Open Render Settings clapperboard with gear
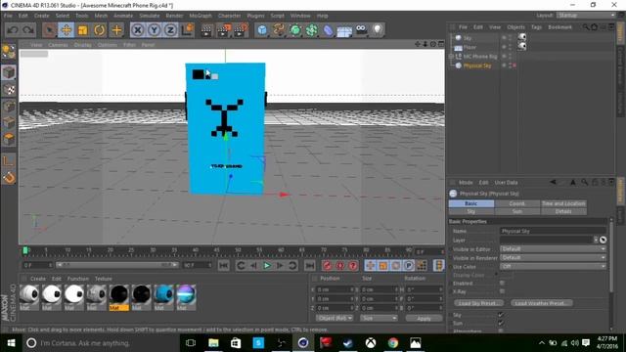 tap(241, 30)
